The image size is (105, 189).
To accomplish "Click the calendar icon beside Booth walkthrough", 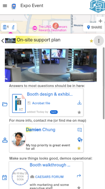I will (x=4, y=178).
